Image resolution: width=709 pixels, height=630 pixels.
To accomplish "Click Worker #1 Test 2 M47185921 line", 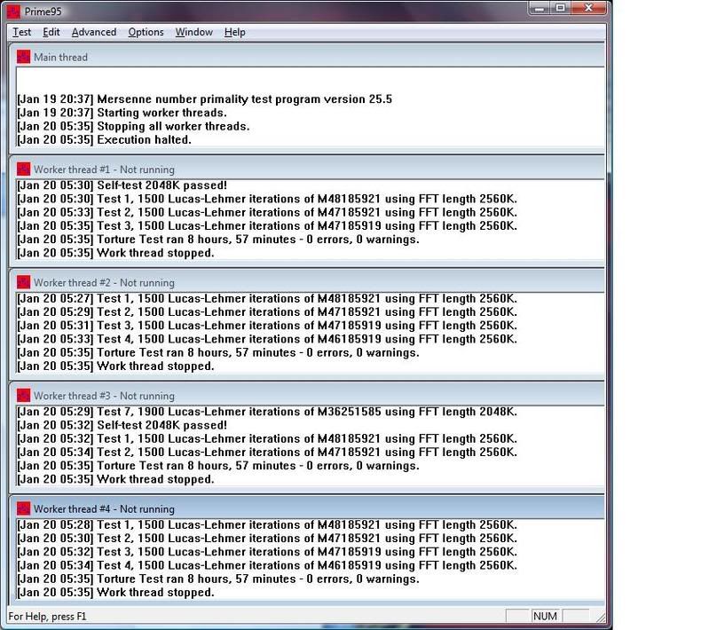I will (267, 213).
